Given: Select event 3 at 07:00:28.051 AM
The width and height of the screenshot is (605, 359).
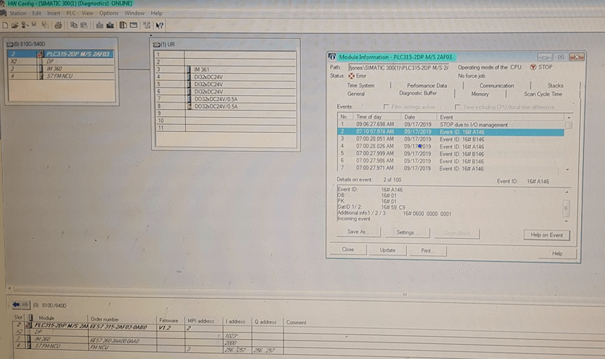Looking at the screenshot, I should [451, 139].
